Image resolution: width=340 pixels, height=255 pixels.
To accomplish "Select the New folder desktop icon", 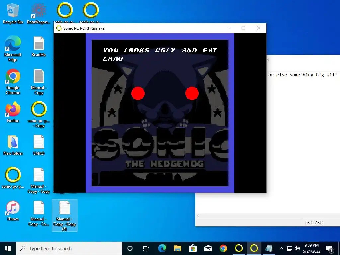I will click(x=13, y=145).
